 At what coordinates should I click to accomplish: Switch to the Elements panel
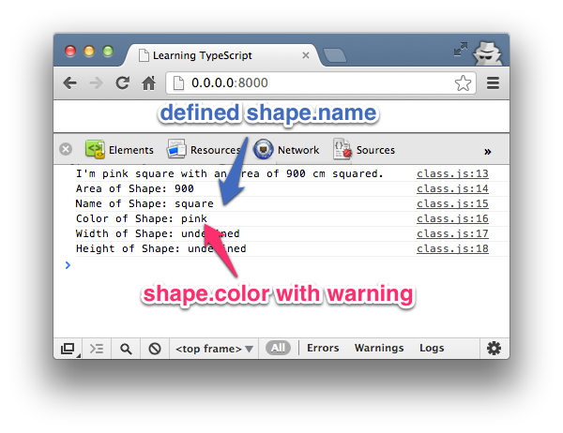pyautogui.click(x=119, y=149)
